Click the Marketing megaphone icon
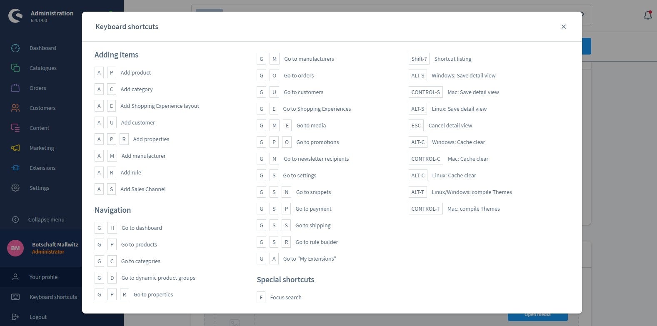This screenshot has height=326, width=657. [15, 148]
